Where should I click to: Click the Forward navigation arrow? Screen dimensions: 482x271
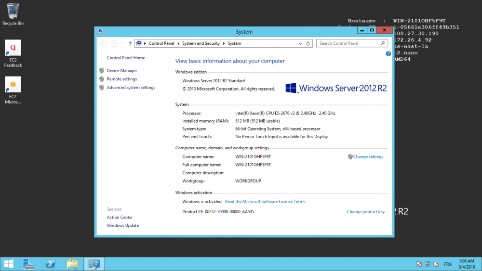(x=114, y=44)
